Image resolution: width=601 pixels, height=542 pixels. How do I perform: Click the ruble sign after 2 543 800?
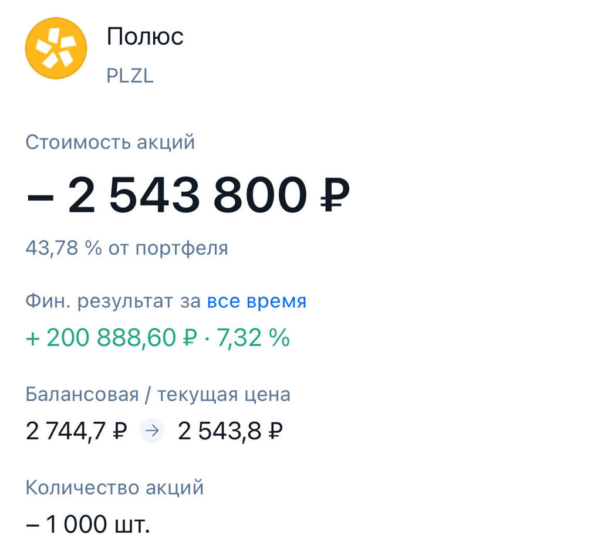[x=335, y=196]
